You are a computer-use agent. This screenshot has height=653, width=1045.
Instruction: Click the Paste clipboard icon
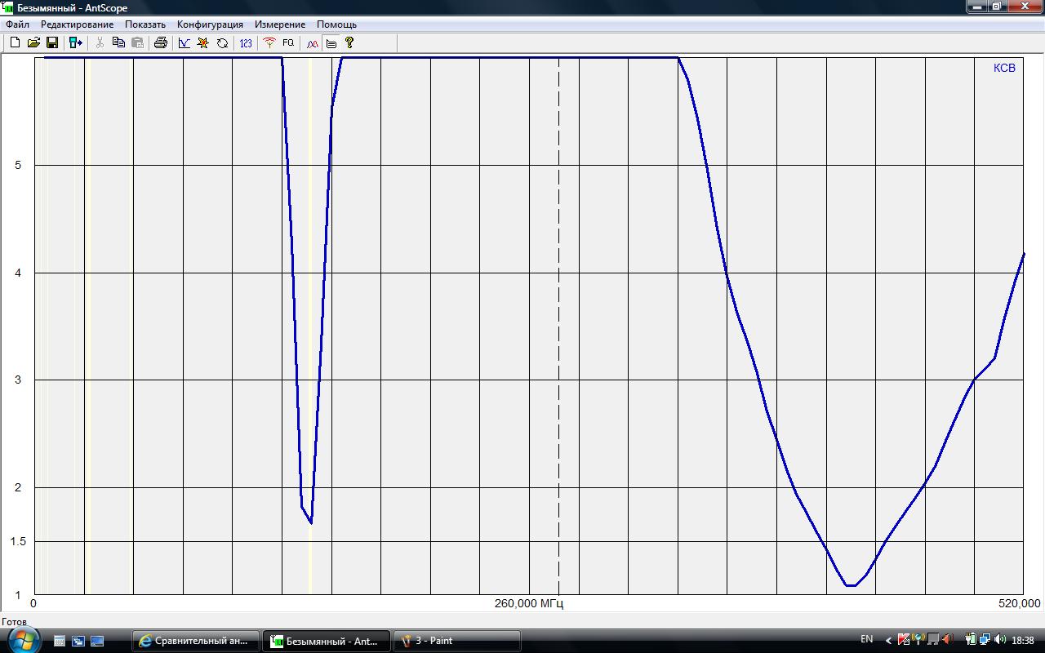coord(137,43)
